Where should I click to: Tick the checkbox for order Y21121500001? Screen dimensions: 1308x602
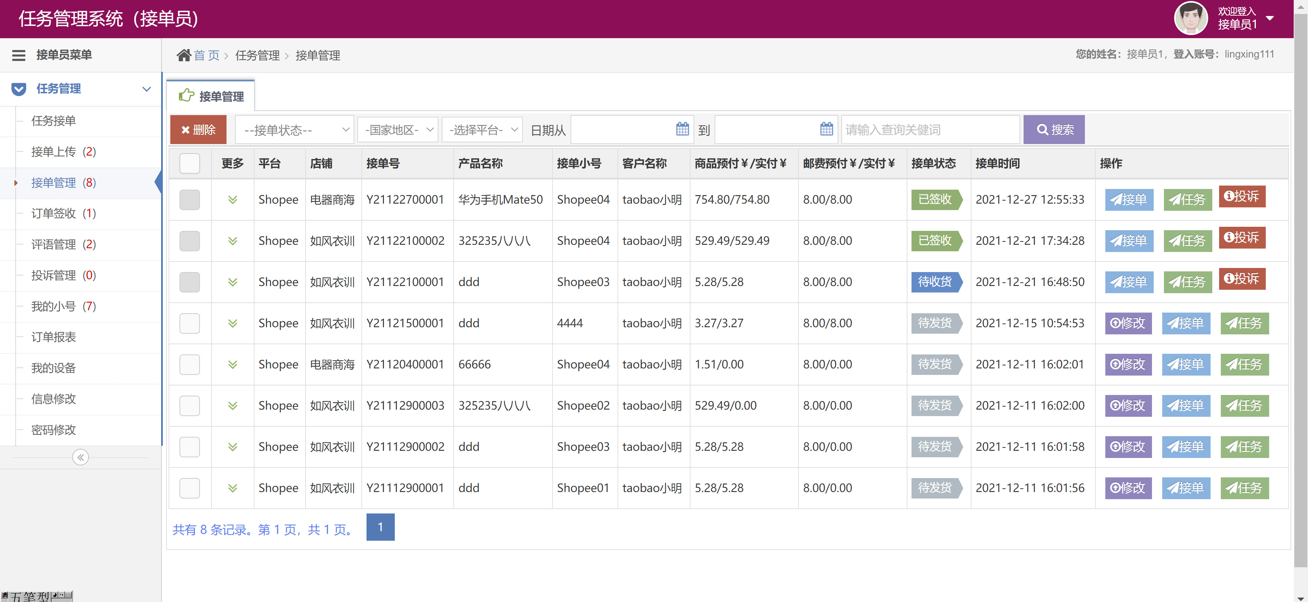click(x=189, y=323)
